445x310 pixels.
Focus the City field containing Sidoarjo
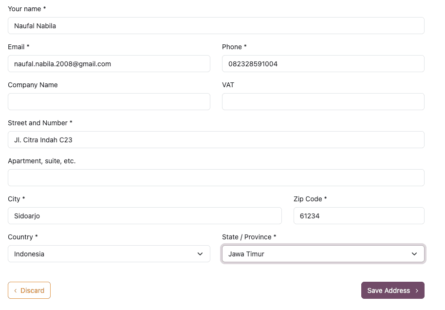point(145,216)
